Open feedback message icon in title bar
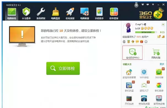Image resolution: width=167 pixels, height=108 pixels. click(x=148, y=4)
